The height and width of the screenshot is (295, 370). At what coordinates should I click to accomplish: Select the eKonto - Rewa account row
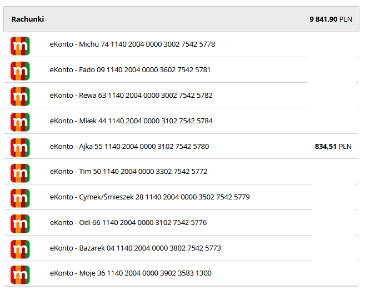click(x=131, y=96)
